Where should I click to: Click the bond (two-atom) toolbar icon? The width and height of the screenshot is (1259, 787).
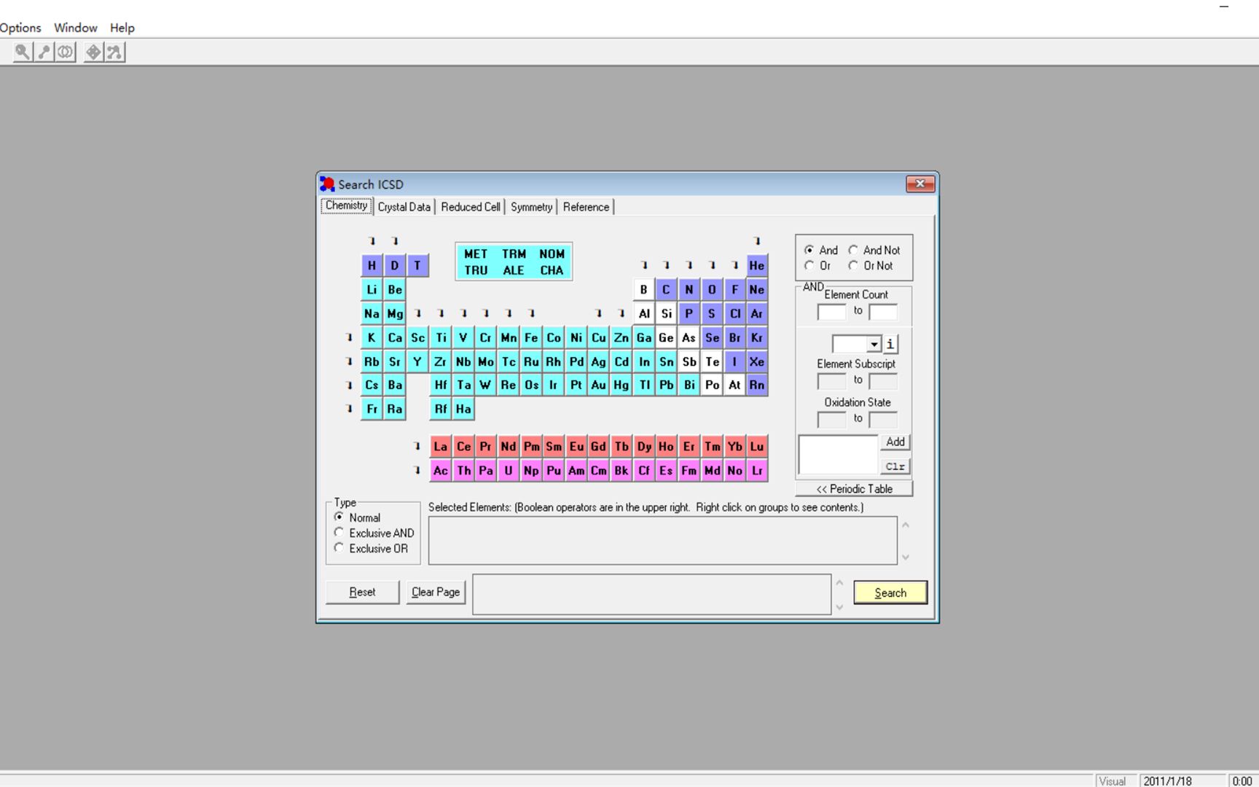pos(44,52)
